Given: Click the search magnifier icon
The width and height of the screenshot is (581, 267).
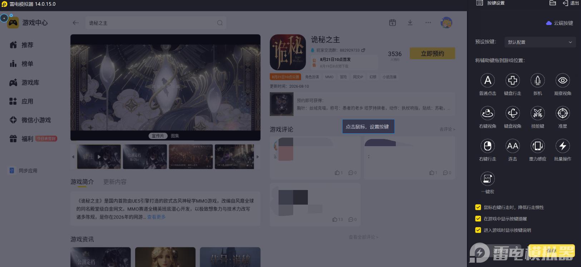Looking at the screenshot, I should coord(220,23).
